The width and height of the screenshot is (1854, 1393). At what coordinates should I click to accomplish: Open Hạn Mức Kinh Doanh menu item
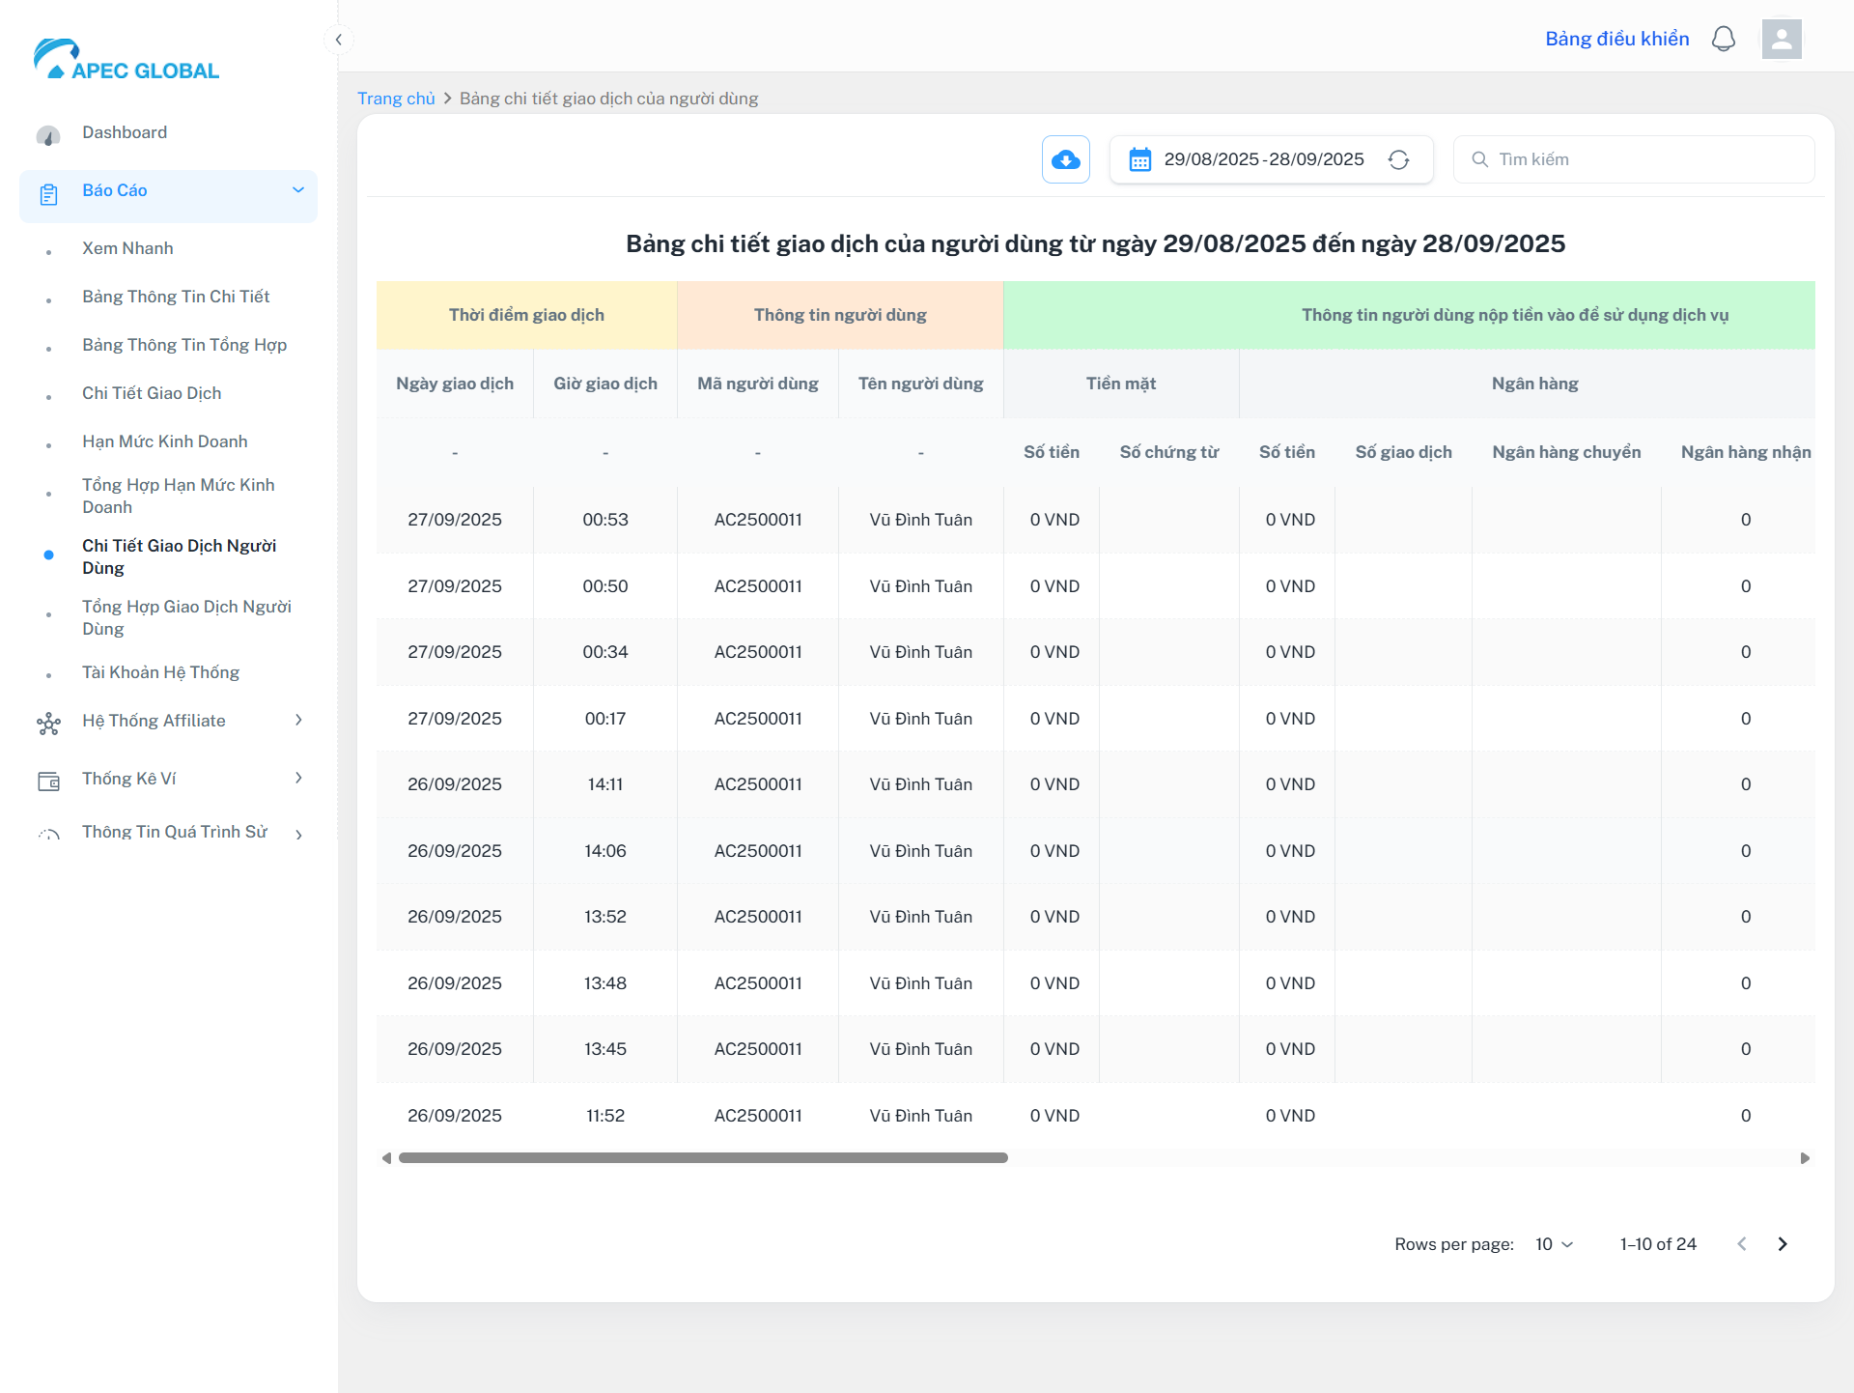(164, 441)
